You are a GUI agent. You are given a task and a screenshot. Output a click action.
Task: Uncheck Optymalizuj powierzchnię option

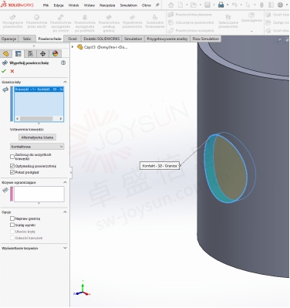(x=12, y=166)
